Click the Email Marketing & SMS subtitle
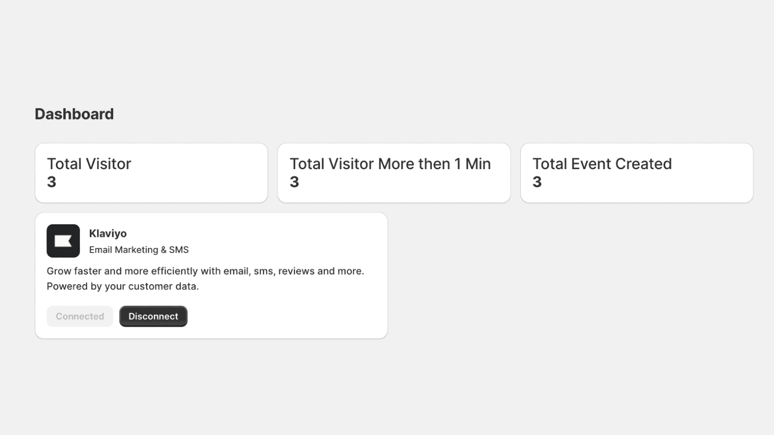The image size is (774, 435). coord(139,250)
